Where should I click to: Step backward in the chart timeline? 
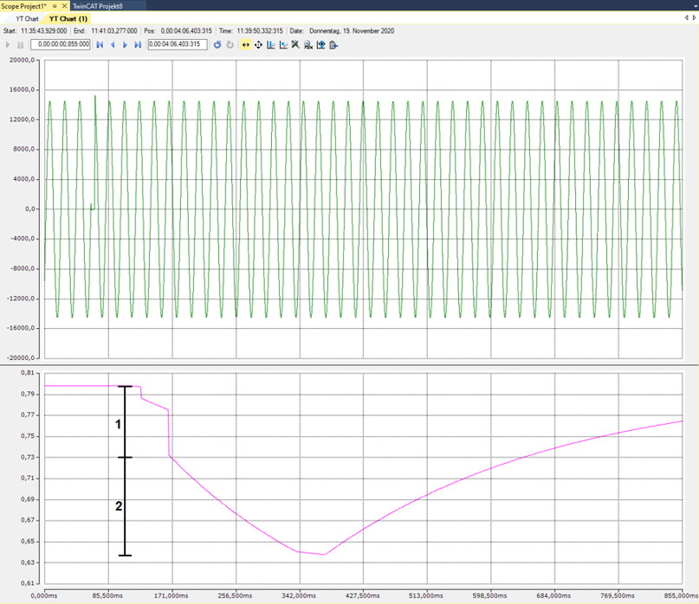[113, 44]
